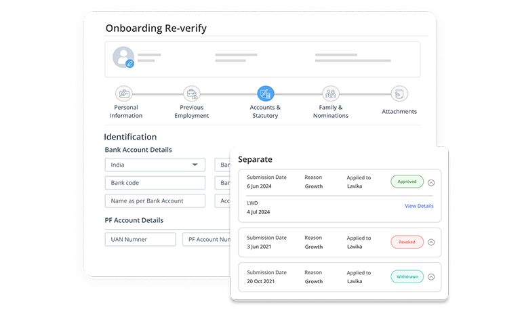The image size is (522, 315).
Task: Click the Bank code input field
Action: point(155,183)
